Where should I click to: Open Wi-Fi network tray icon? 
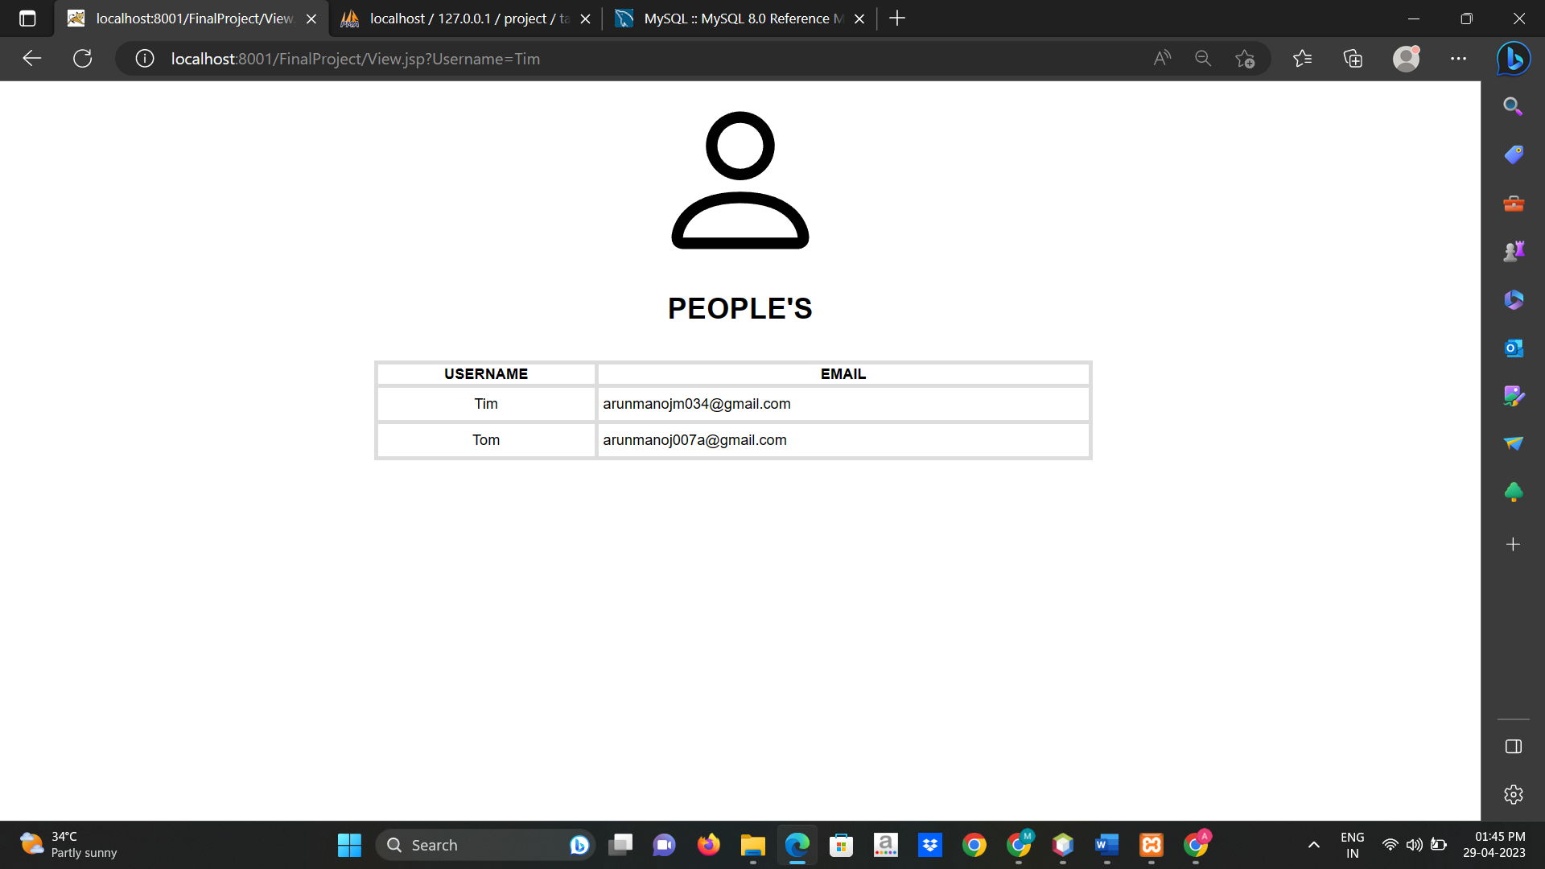click(x=1390, y=845)
